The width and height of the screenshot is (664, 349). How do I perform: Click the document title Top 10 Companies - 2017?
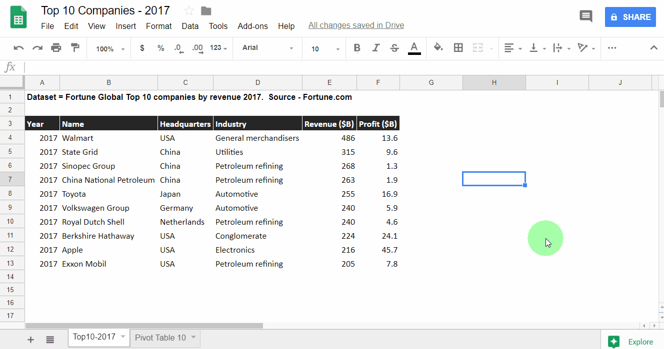tap(105, 10)
